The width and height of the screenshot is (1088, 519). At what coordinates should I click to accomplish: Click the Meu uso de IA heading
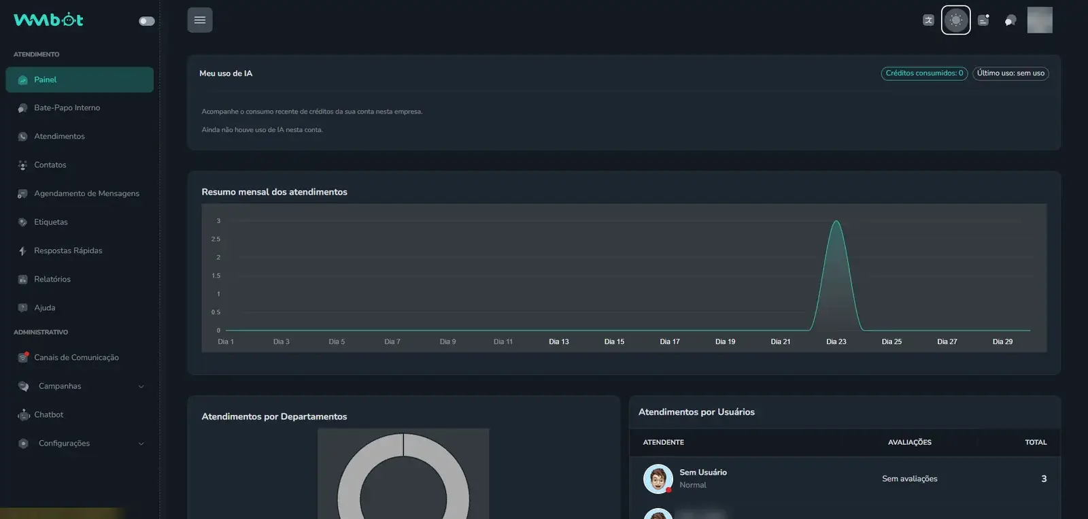click(x=226, y=73)
